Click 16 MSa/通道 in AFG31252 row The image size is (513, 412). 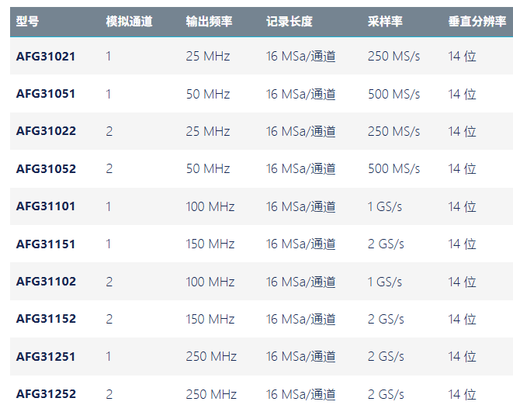click(300, 394)
